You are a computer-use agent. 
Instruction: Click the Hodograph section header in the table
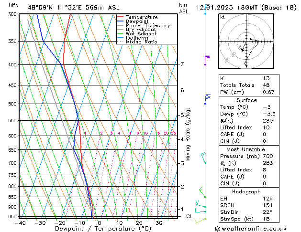(x=246, y=191)
